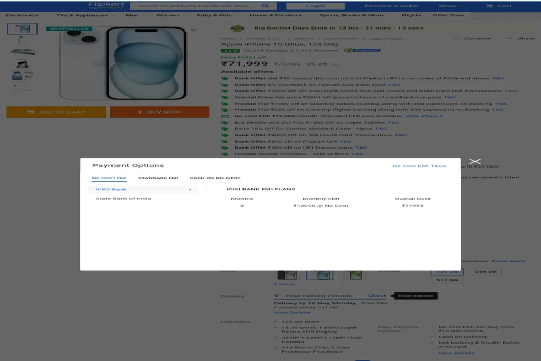Select the 256 GB storage option

click(486, 272)
